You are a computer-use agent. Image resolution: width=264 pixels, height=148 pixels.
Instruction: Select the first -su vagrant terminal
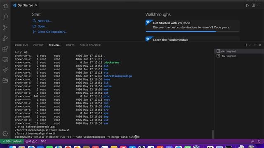(239, 51)
